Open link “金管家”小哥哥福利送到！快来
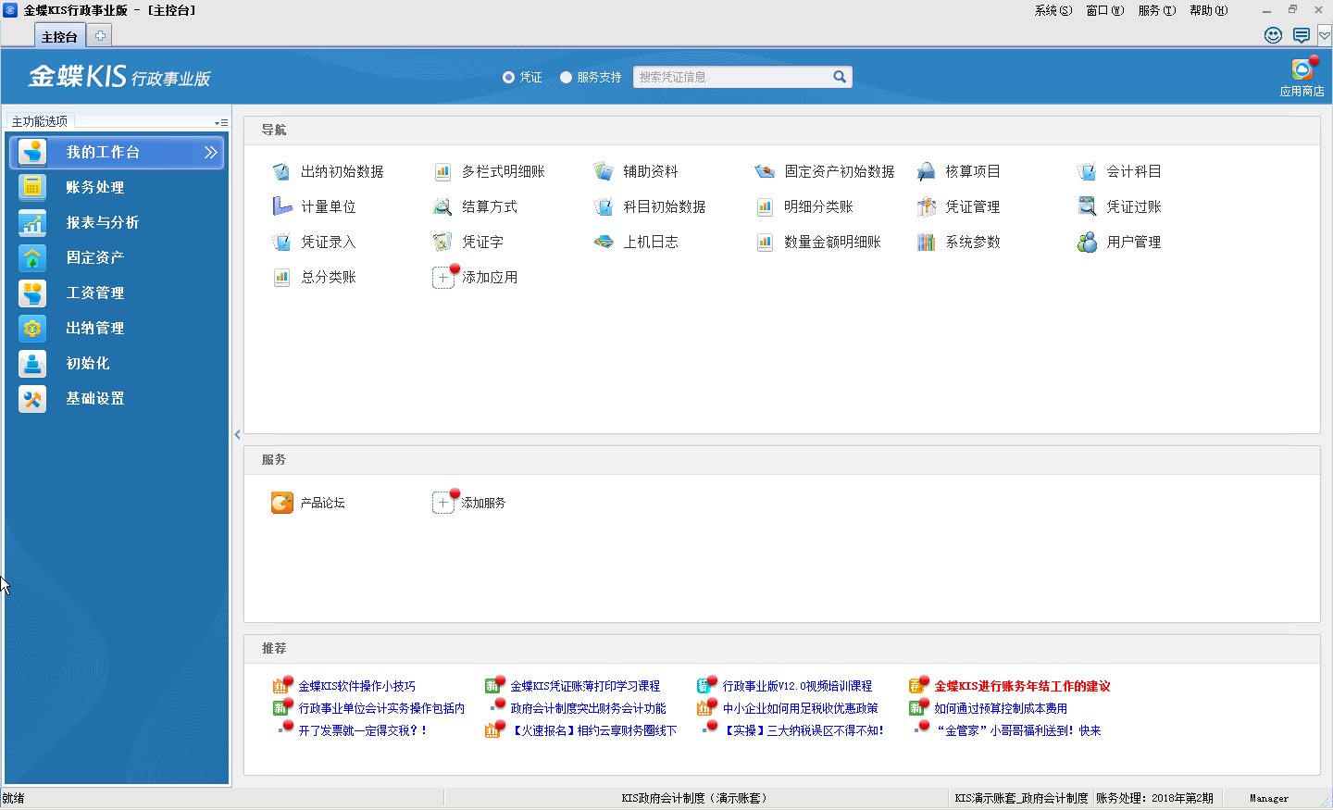Screen dimensions: 1333x810 click(1017, 730)
